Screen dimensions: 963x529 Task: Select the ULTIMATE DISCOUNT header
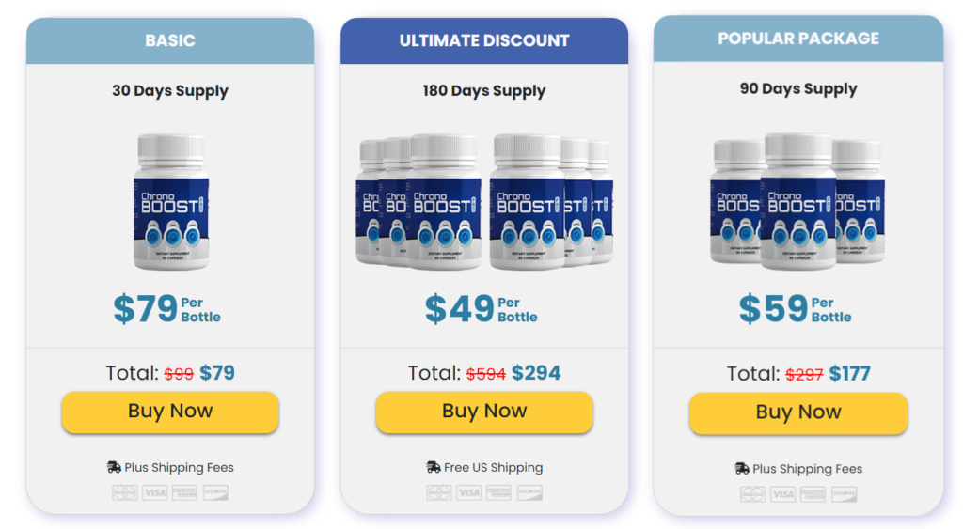(484, 41)
